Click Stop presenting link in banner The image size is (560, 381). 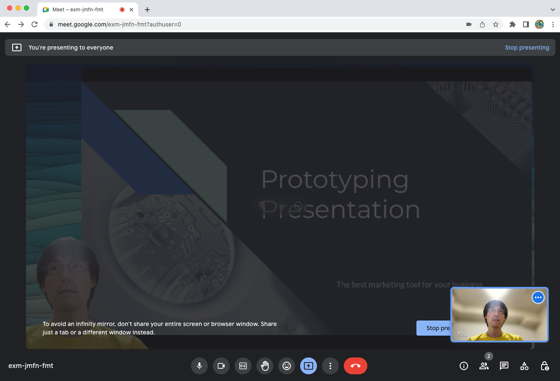coord(527,47)
